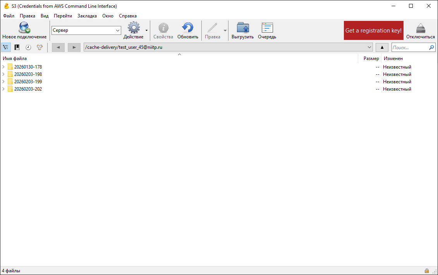The width and height of the screenshot is (438, 275).
Task: Open the transfer Queue (Очередь) icon
Action: coord(267,28)
